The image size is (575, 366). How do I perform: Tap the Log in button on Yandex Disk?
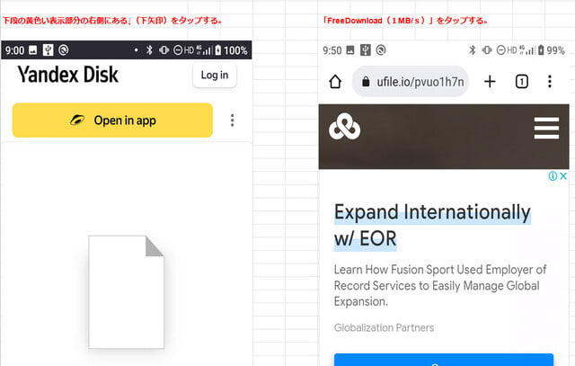coord(215,76)
